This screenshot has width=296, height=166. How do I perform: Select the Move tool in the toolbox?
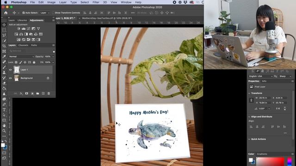pos(4,24)
